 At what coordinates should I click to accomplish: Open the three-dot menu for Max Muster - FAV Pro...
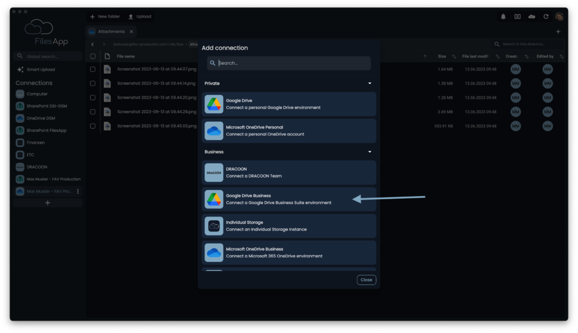(x=78, y=192)
